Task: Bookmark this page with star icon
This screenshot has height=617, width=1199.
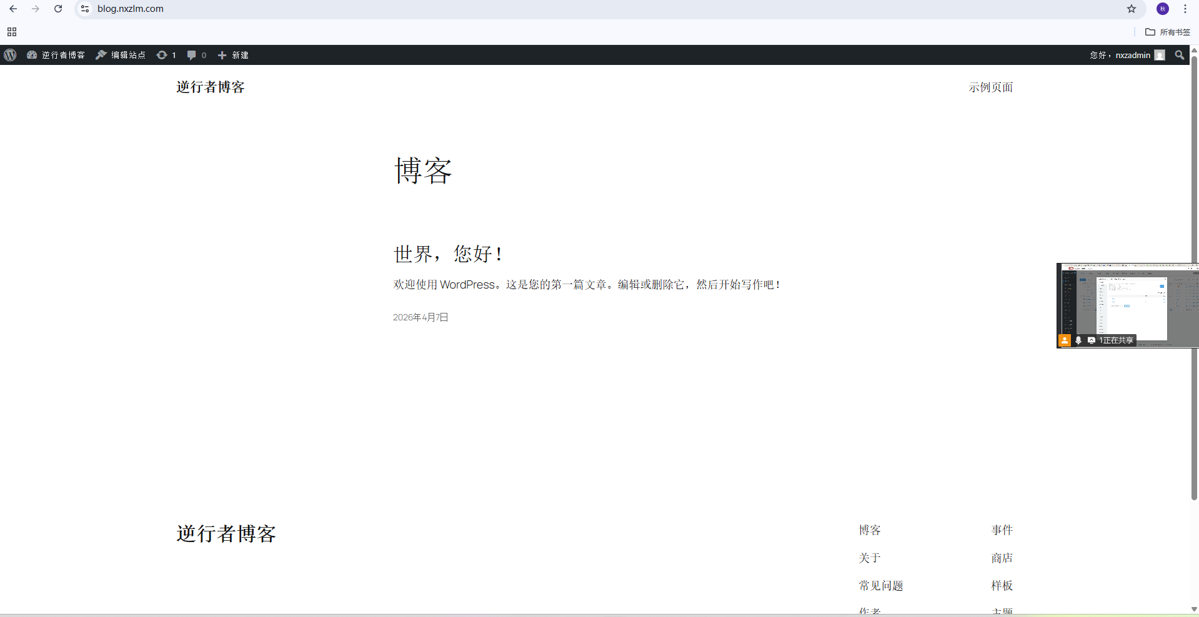Action: 1132,9
